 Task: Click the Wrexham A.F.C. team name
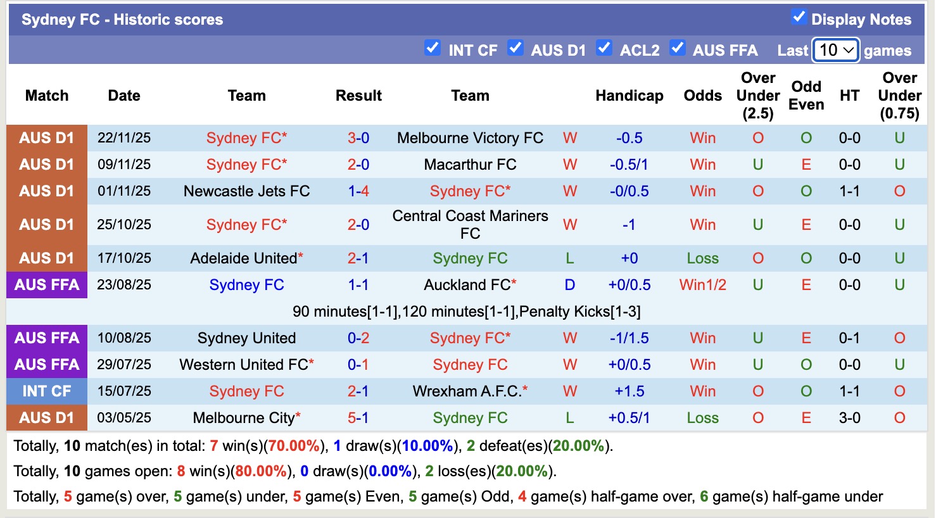point(469,391)
